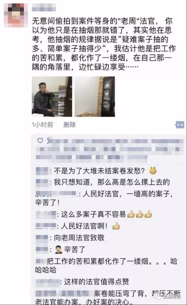Click 删除 to delete the post
This screenshot has width=187, height=305.
70,125
